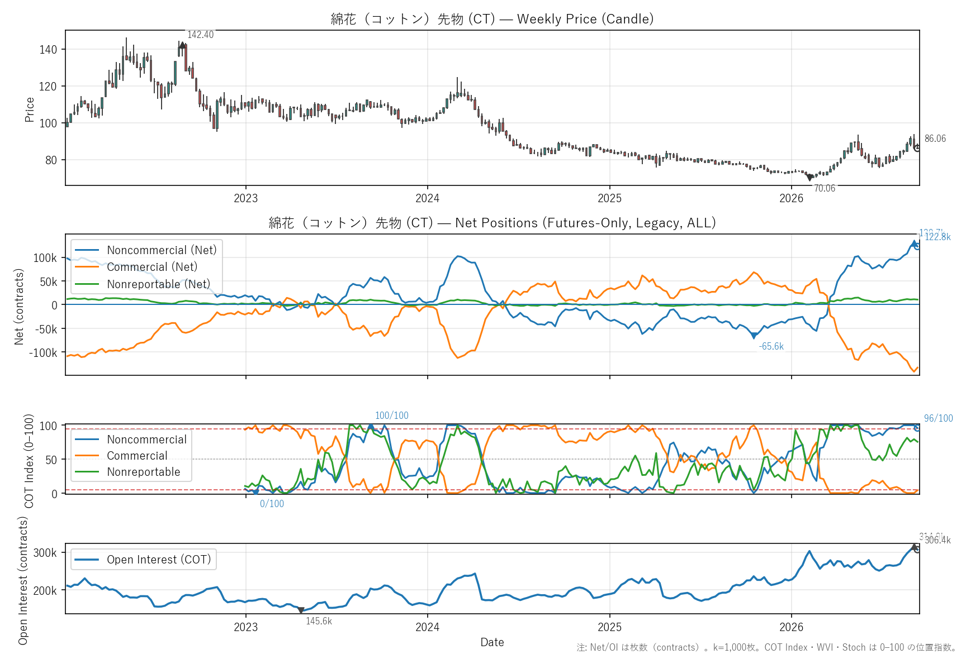Click the 50 tick on the COT Index axis
This screenshot has height=659, width=966.
51,460
